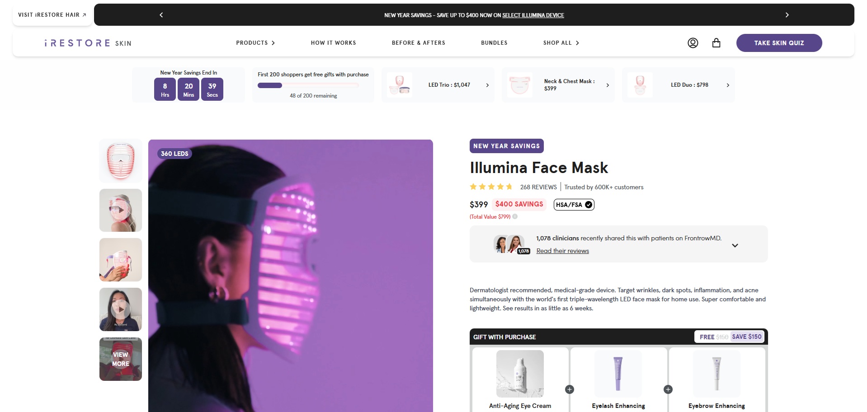Visit iRestore Hair external link
Viewport: 867px width, 412px height.
[52, 15]
